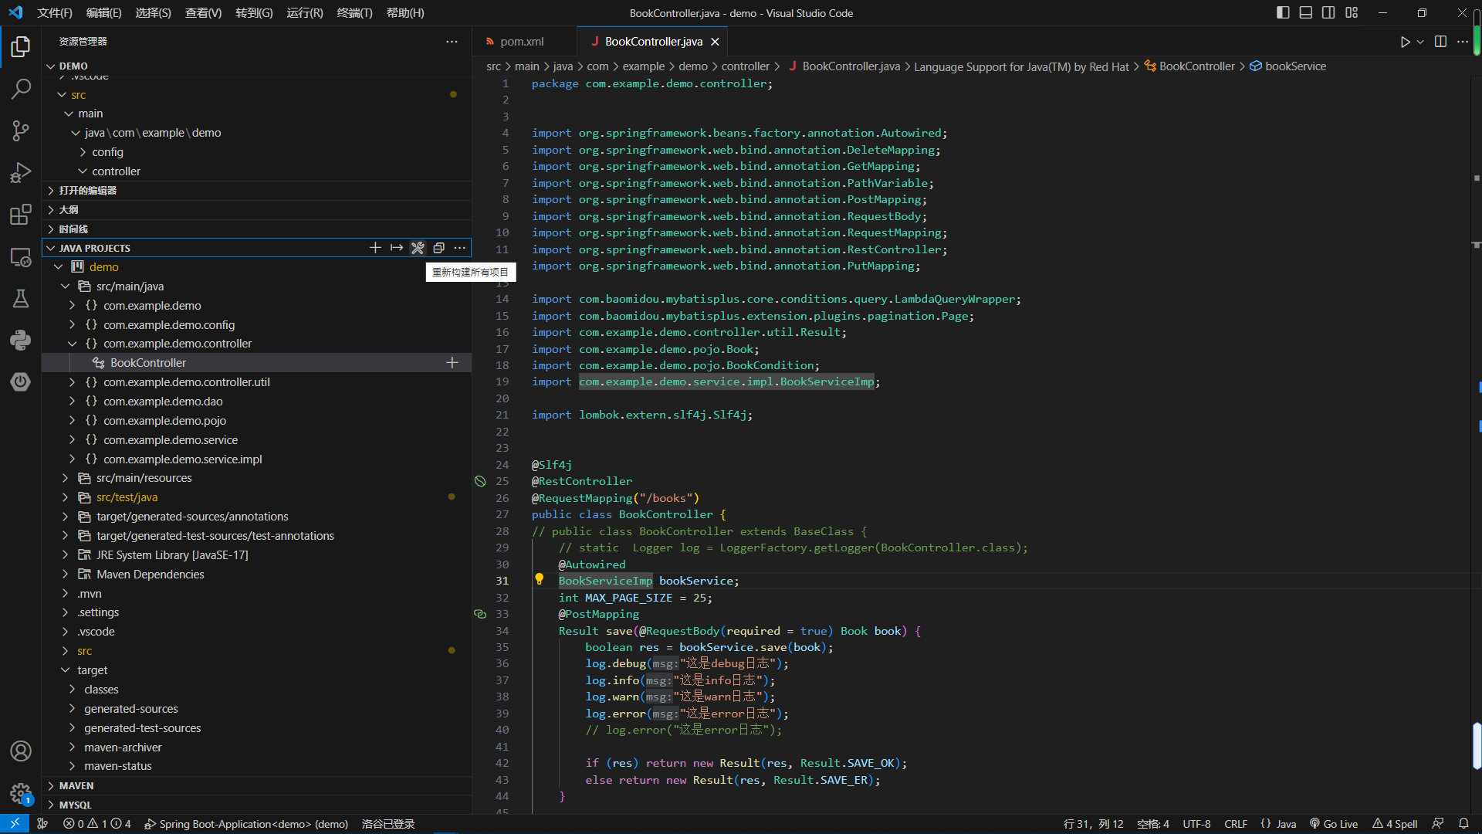Click the lightbulb quick-fix icon

click(540, 579)
